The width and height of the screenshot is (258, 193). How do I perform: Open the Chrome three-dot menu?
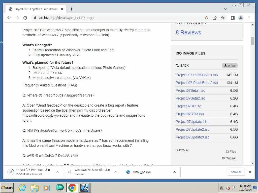(249, 18)
